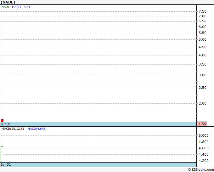Click the 4.600 MACD axis label

[204, 148]
